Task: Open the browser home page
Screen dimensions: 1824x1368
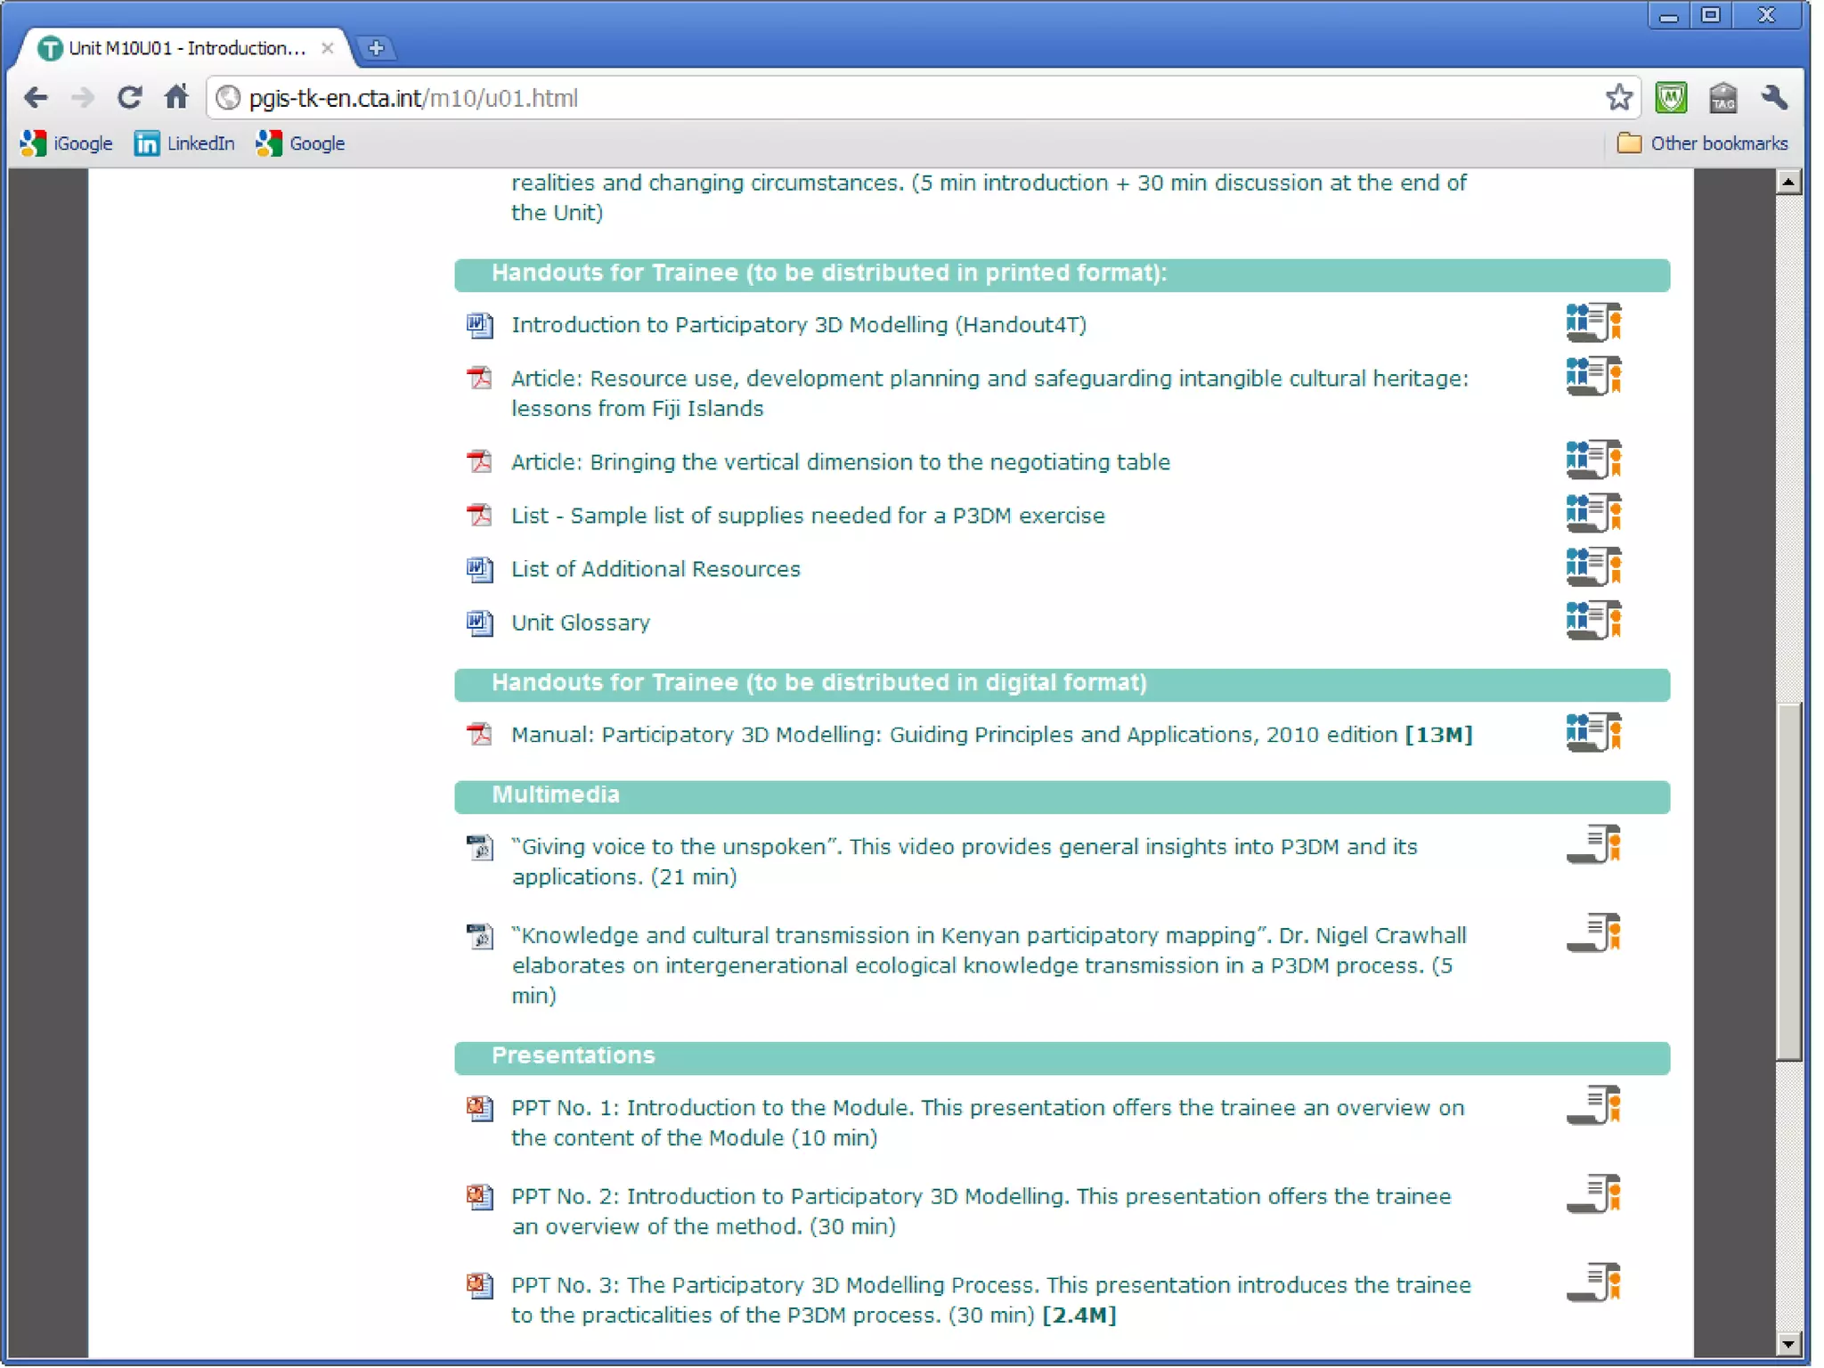Action: click(176, 96)
